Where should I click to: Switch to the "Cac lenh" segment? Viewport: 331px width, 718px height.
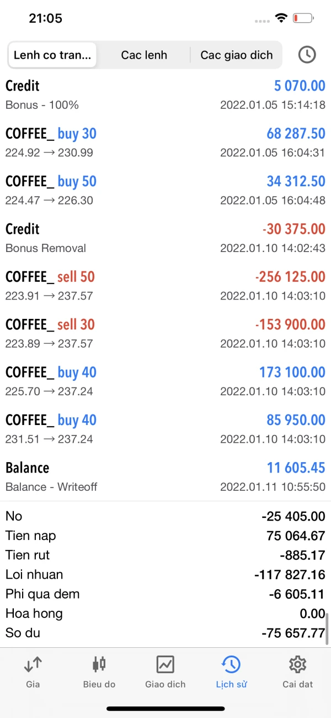[x=144, y=55]
